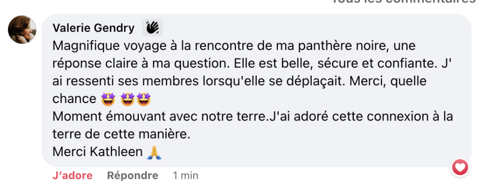
Task: Toggle the J'adore reaction on this comment
Action: (x=72, y=175)
